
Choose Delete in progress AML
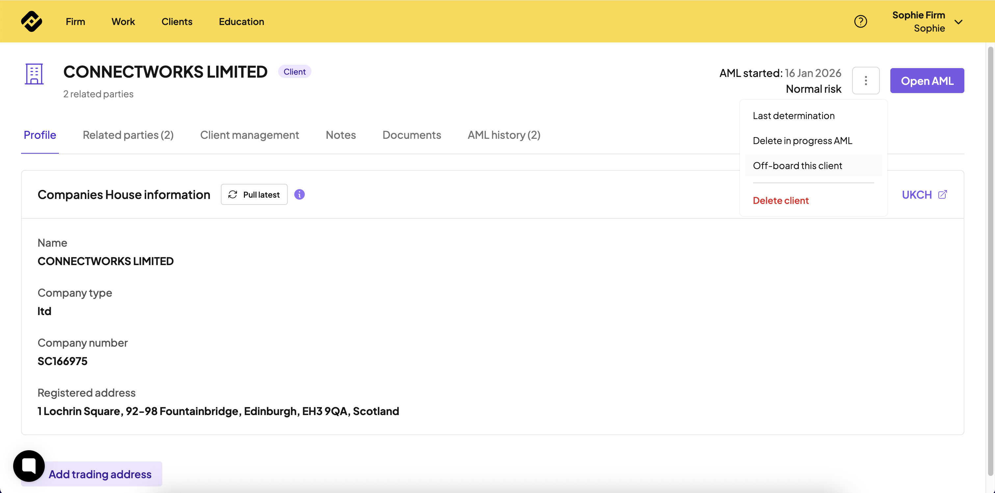pos(802,140)
